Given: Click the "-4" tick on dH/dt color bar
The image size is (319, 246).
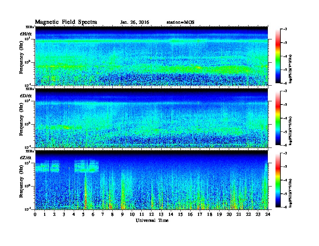Looking at the screenshot, I should (286, 56).
